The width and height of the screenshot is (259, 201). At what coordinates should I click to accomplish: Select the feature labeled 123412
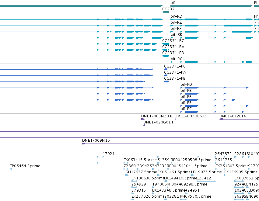click(x=204, y=178)
